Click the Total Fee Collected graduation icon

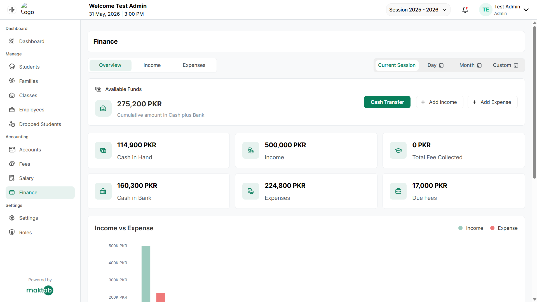tap(398, 151)
